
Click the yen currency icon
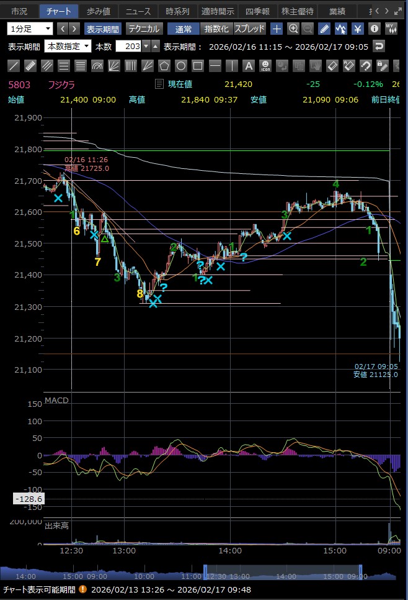(358, 29)
